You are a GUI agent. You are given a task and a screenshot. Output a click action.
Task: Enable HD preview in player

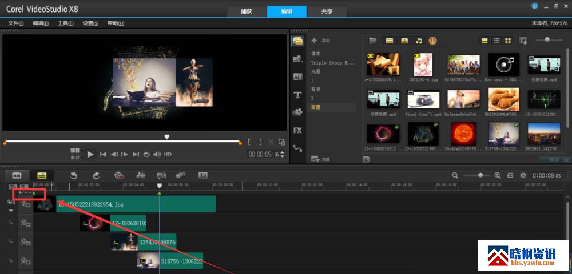pyautogui.click(x=168, y=154)
